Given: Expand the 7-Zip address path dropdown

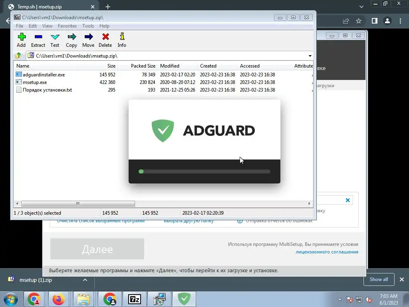Looking at the screenshot, I should 310,56.
